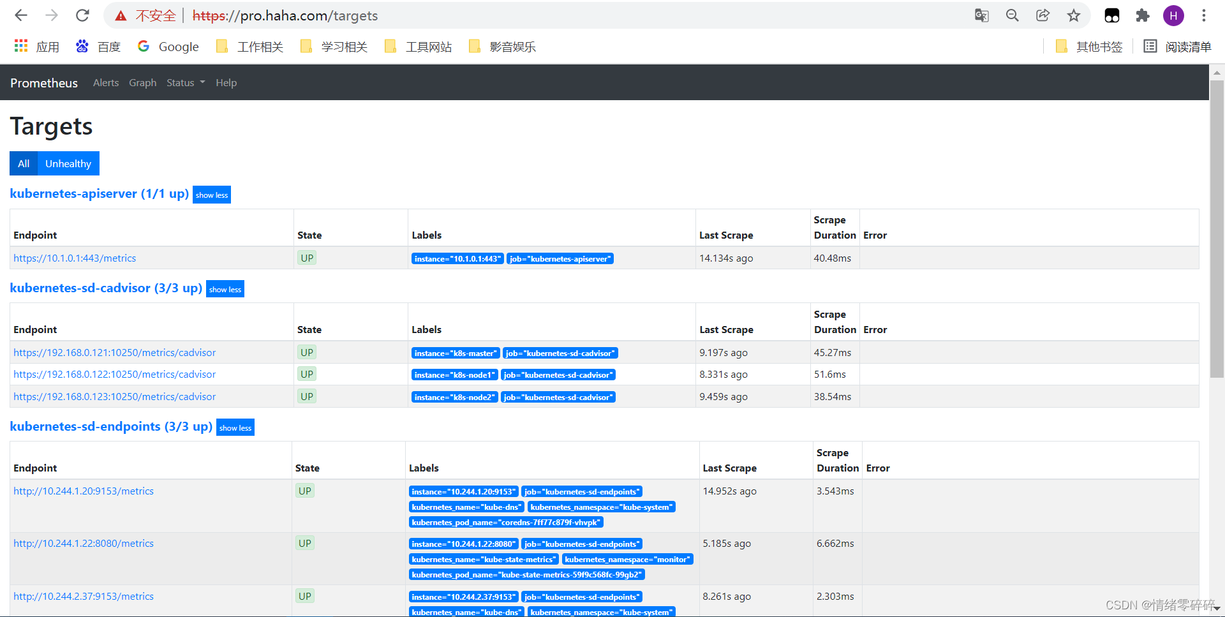Viewport: 1225px width, 617px height.
Task: Click the scrollbar down arrow
Action: coord(1217,609)
